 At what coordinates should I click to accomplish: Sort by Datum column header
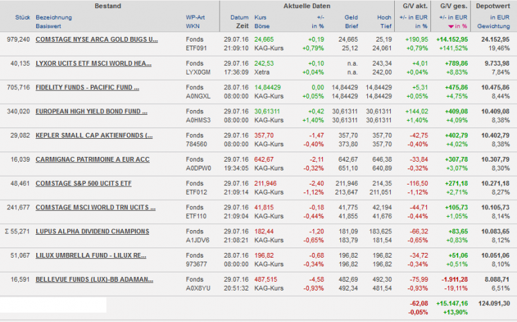tap(239, 16)
